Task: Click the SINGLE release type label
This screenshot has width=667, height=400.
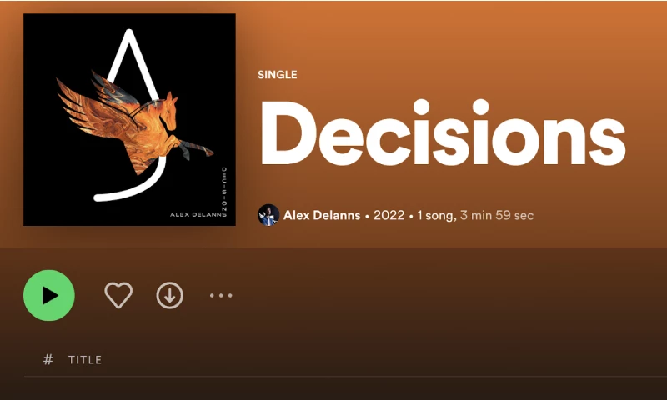Action: (x=278, y=75)
